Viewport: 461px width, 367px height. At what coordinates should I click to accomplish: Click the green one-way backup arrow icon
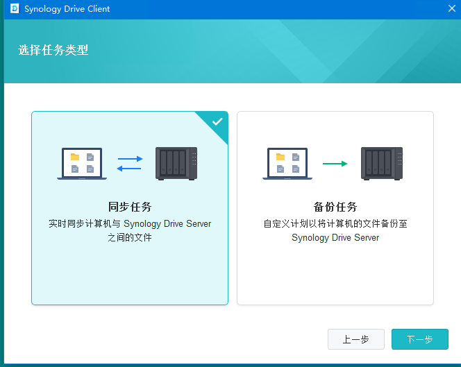[x=335, y=164]
